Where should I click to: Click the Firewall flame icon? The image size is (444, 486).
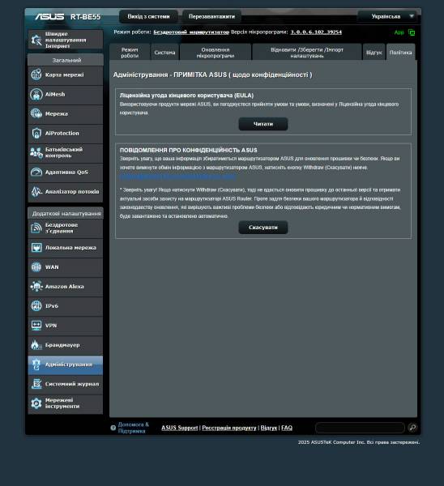[36, 345]
